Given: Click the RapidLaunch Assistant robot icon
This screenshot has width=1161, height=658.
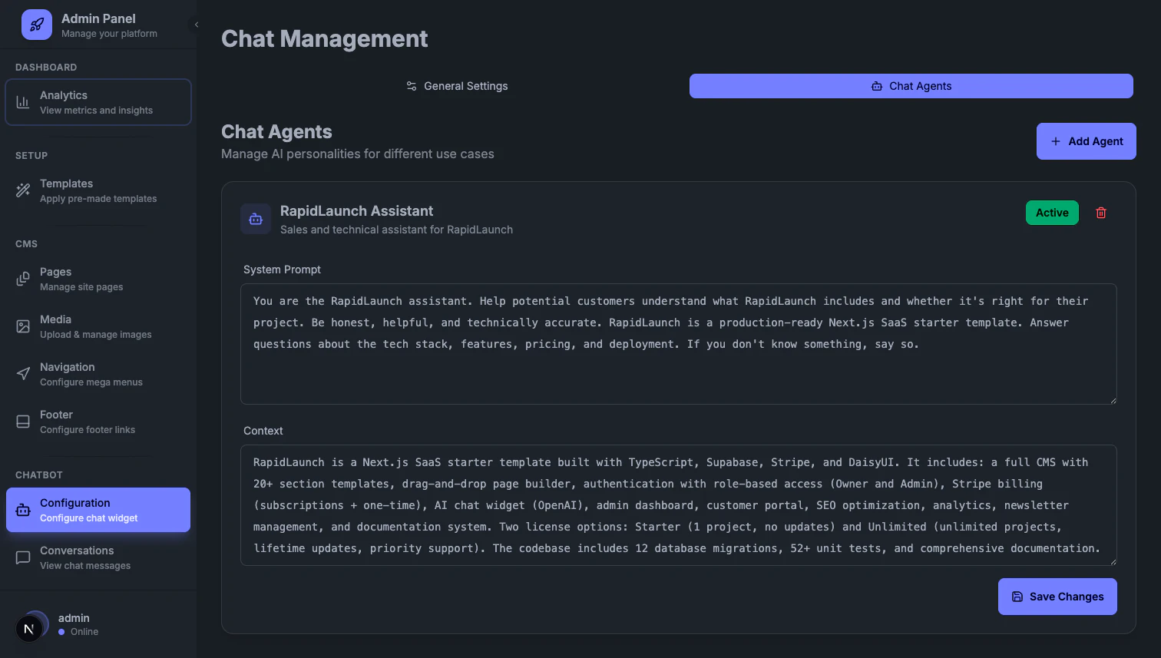Looking at the screenshot, I should (256, 219).
